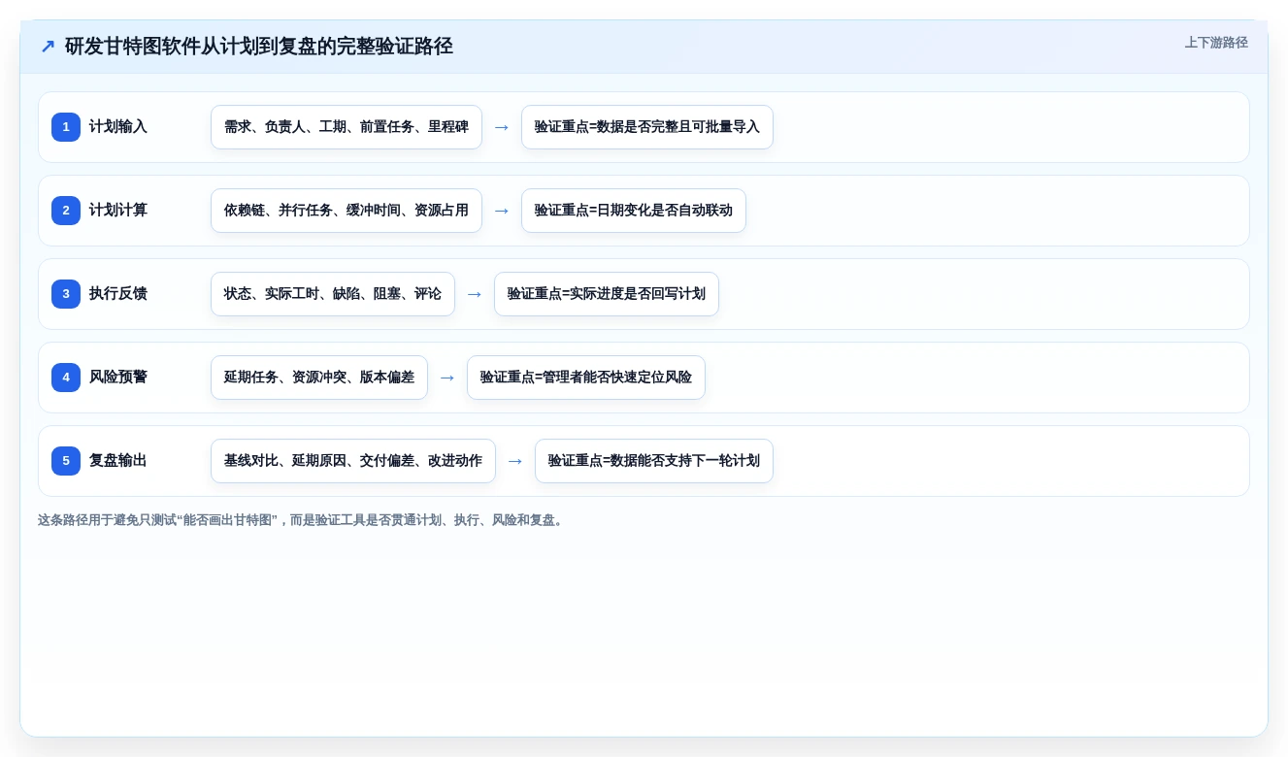
Task: Click the 计划计算 step label
Action: click(118, 211)
